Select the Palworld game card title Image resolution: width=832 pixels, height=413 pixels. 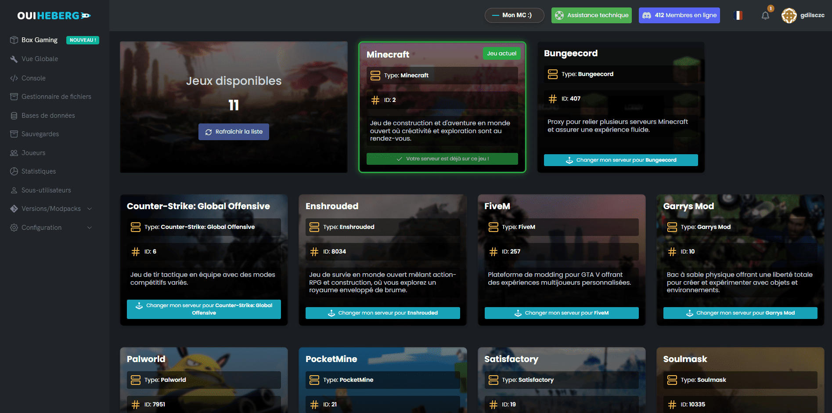pyautogui.click(x=146, y=359)
